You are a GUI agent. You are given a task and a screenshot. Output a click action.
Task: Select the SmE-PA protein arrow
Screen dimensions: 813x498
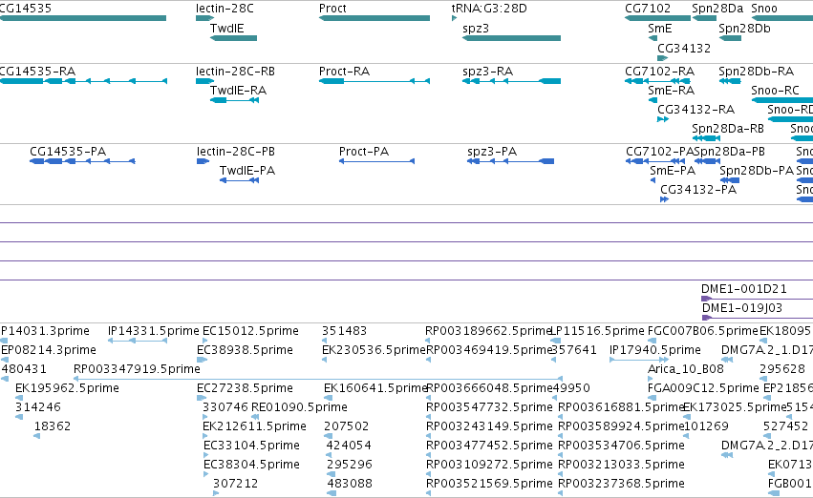653,180
